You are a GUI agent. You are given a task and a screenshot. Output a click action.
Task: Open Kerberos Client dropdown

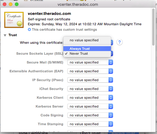point(90,98)
